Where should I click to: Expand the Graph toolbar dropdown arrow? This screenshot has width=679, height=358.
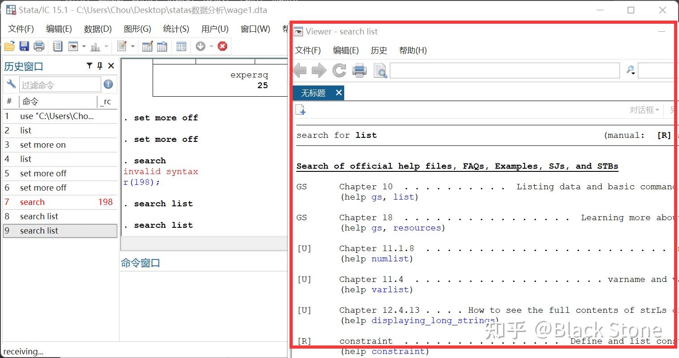pos(106,46)
